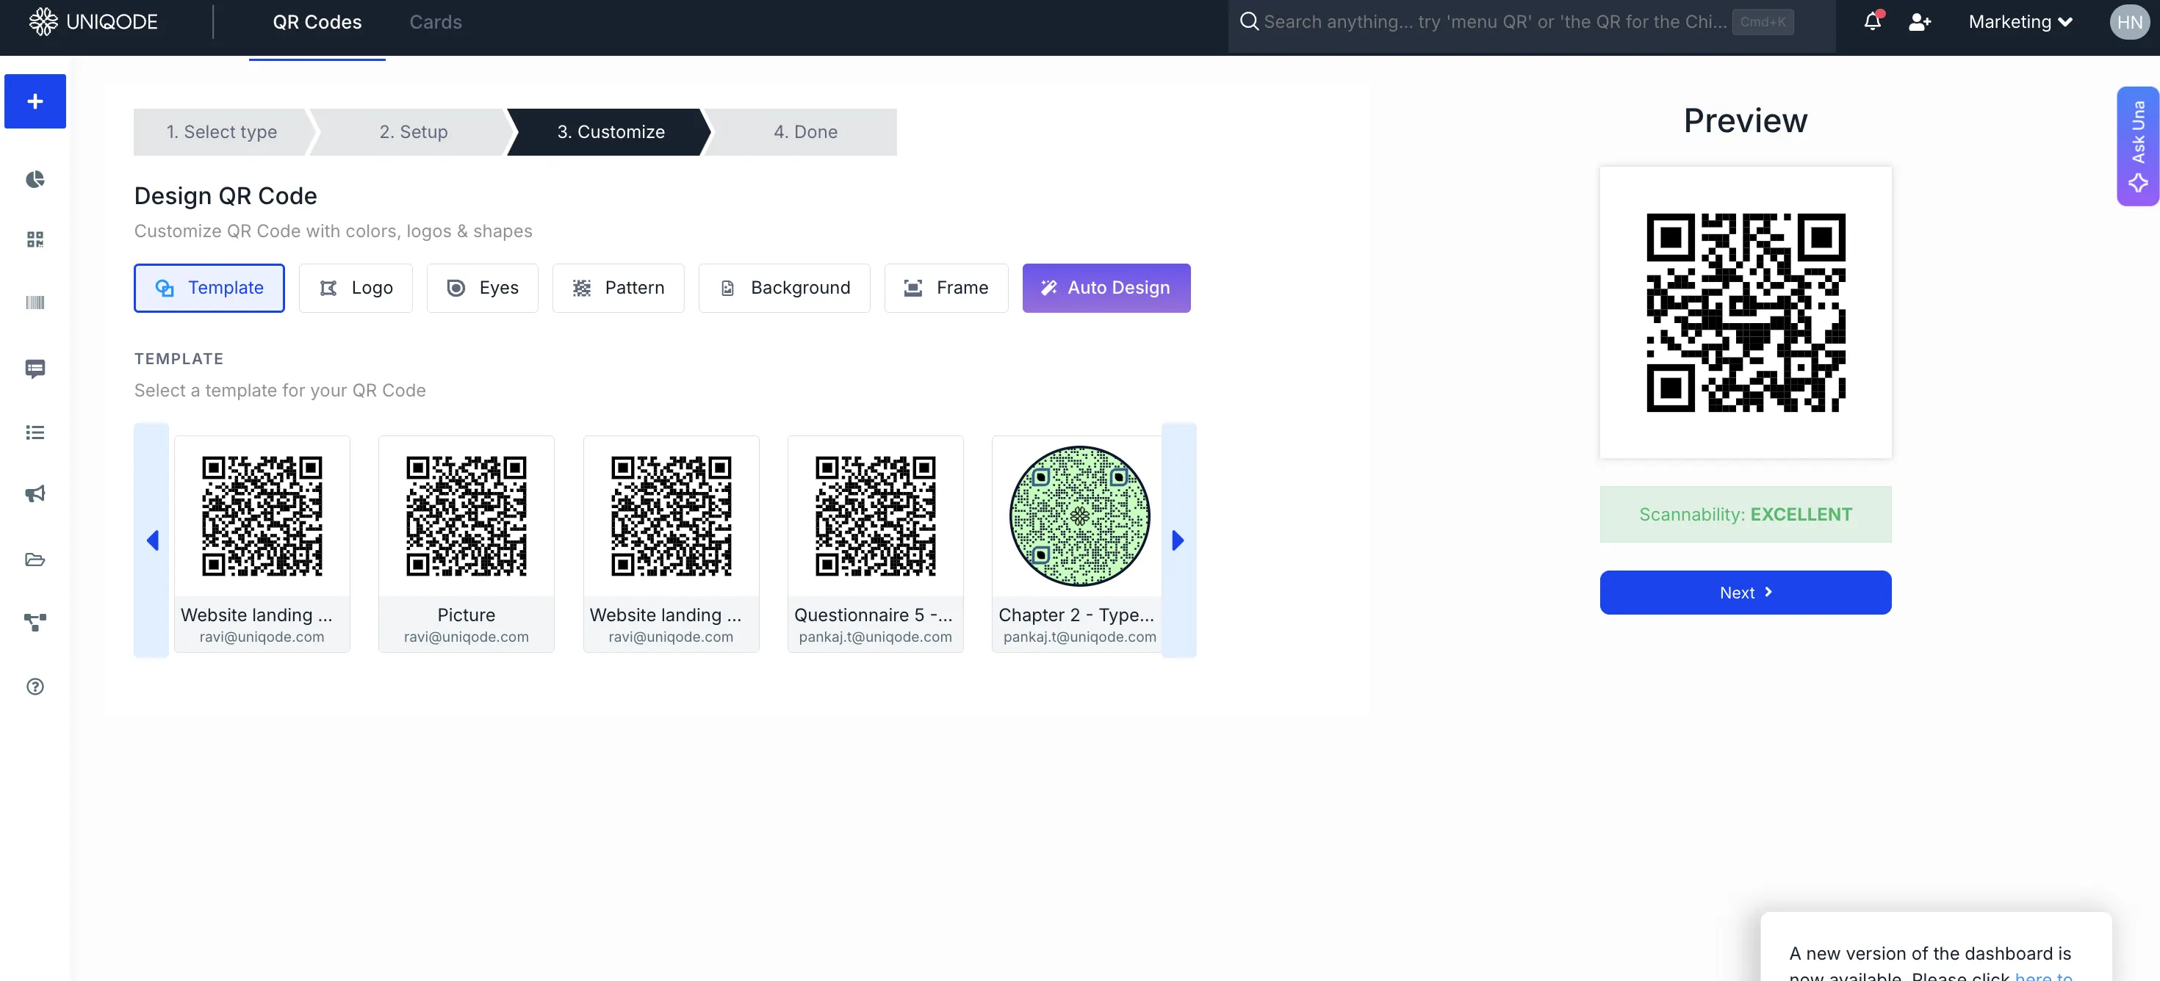Click the search magnifier icon

point(1248,22)
